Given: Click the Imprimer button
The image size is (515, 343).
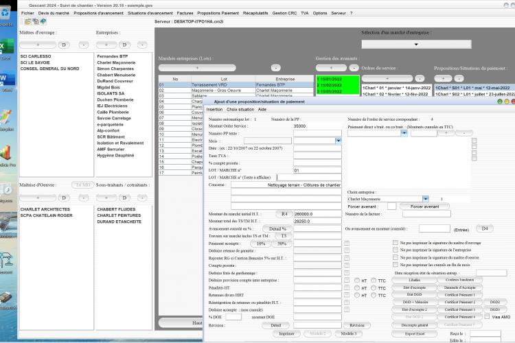Looking at the screenshot, I should (286, 333).
